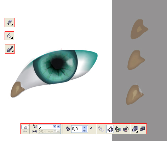Screen dimensions: 167x141
Task: Select the Shape node-editing tool
Action: point(10,36)
